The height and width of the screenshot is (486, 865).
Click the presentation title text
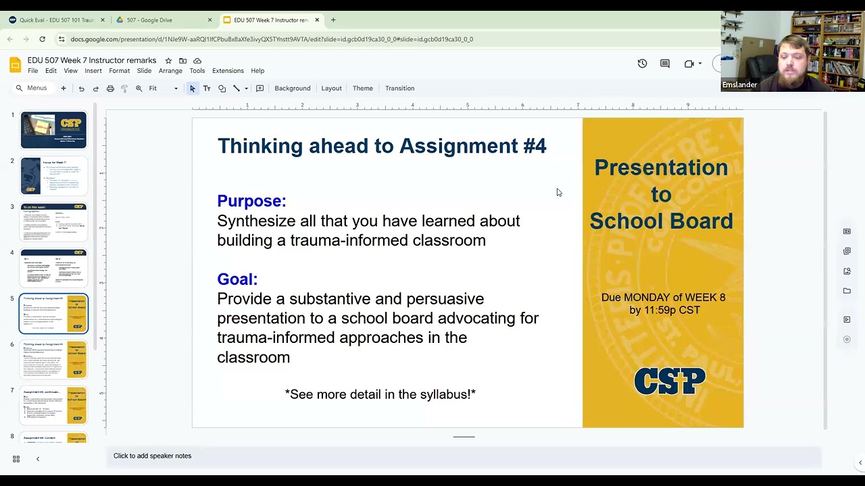coord(92,61)
